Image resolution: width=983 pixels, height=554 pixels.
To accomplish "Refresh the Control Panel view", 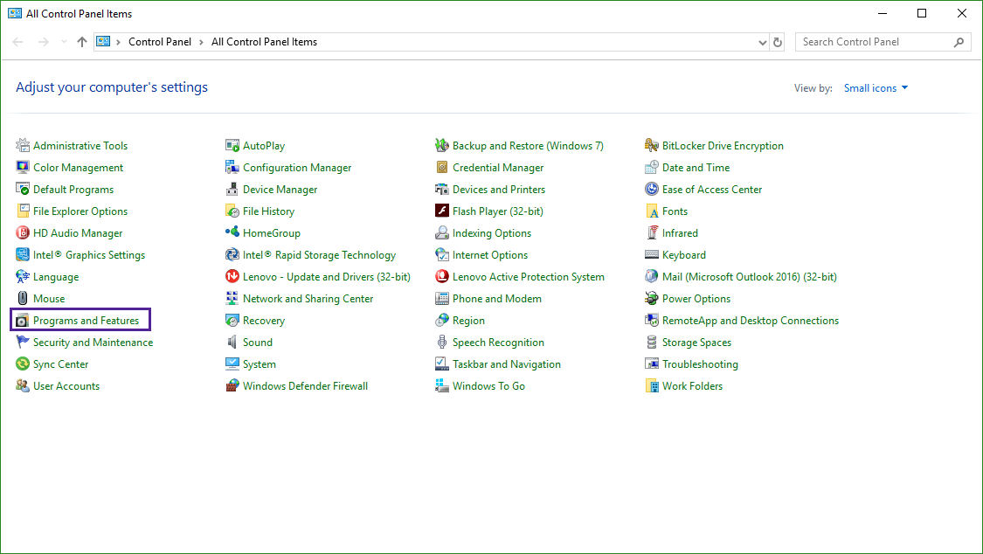I will (778, 42).
